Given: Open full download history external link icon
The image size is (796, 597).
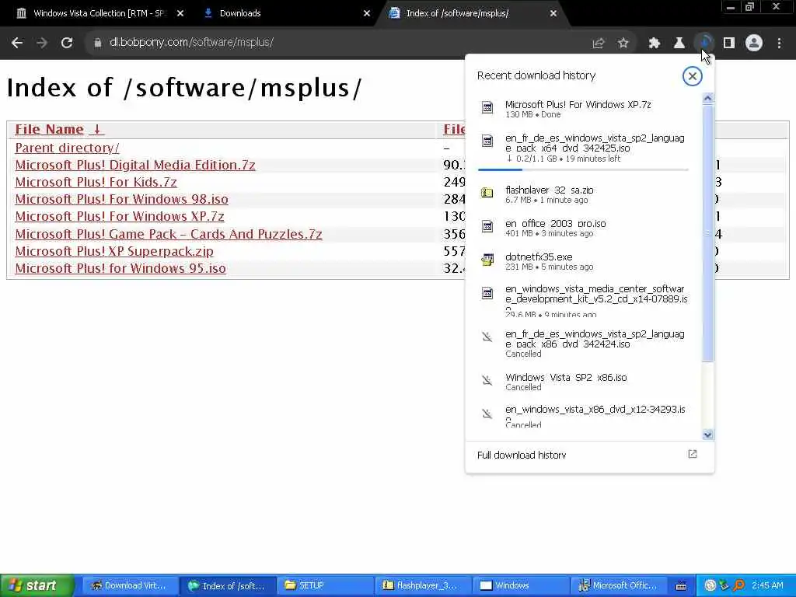Looking at the screenshot, I should (693, 454).
